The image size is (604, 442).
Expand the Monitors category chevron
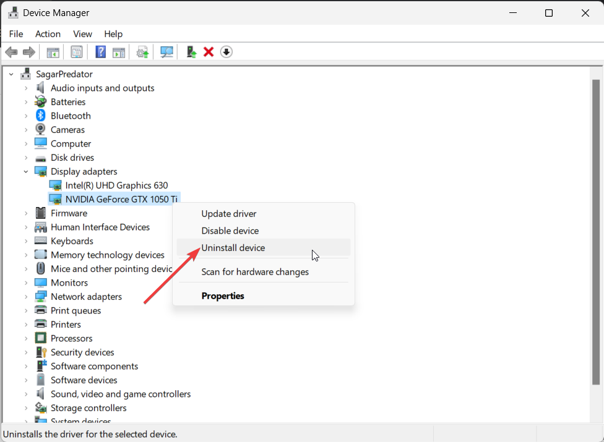click(26, 283)
